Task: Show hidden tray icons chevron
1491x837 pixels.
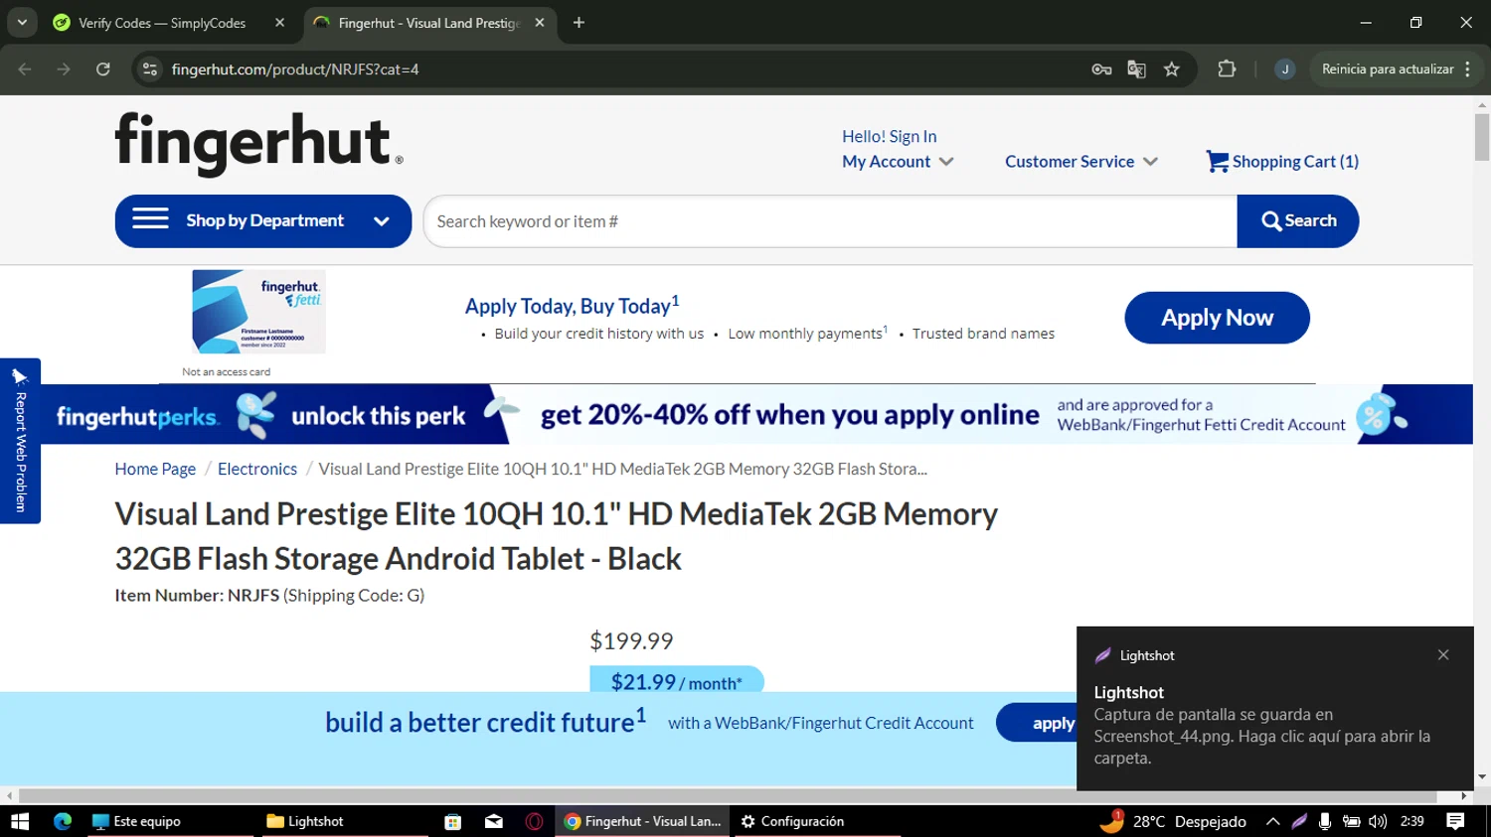Action: 1272,821
